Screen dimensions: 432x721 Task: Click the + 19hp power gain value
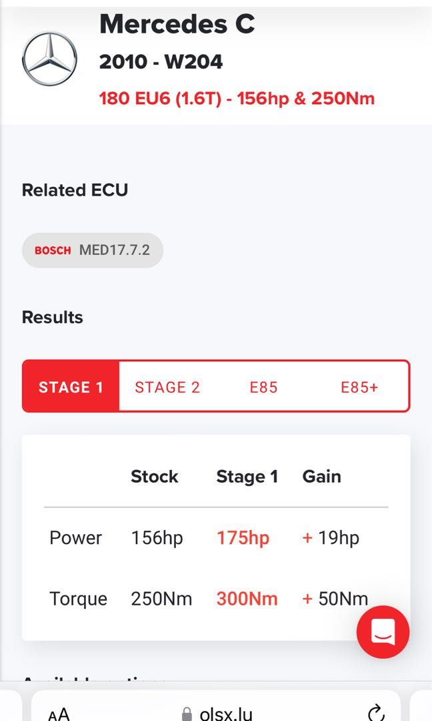click(x=331, y=538)
